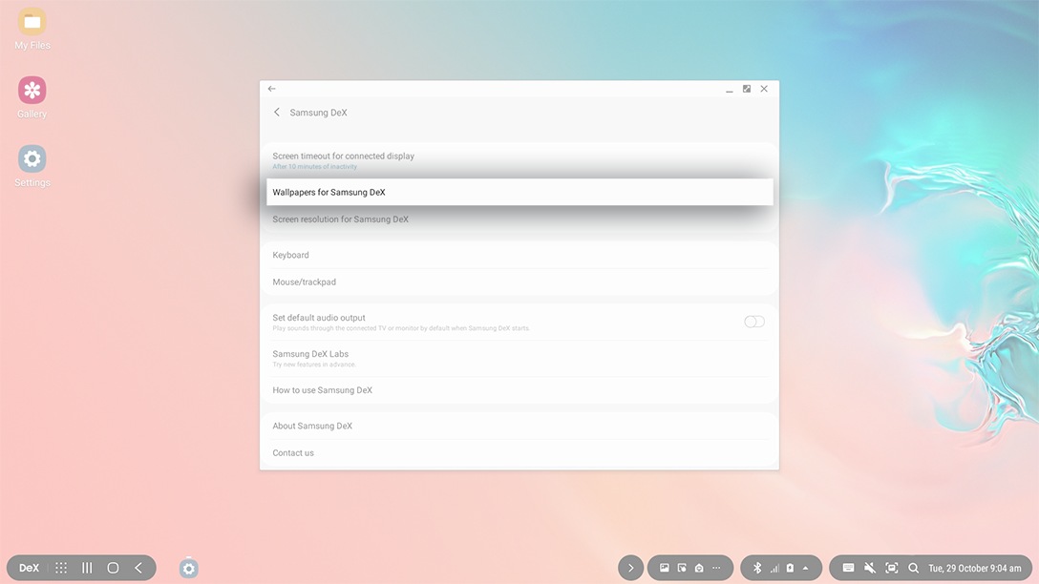The width and height of the screenshot is (1039, 584).
Task: Open the home-shaped notification icon in the taskbar
Action: pyautogui.click(x=699, y=568)
